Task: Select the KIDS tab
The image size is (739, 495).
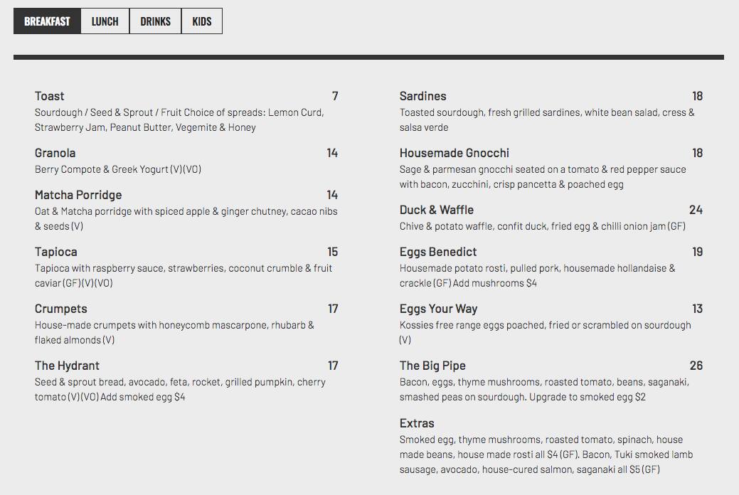Action: click(202, 21)
